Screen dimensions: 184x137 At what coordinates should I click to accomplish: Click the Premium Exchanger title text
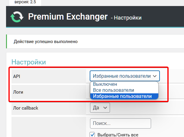pyautogui.click(x=68, y=17)
